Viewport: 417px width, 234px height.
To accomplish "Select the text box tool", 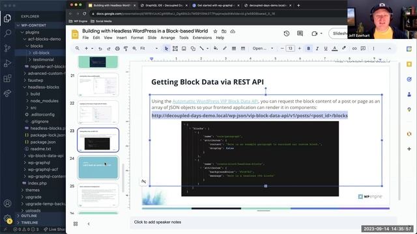I will click(x=175, y=49).
